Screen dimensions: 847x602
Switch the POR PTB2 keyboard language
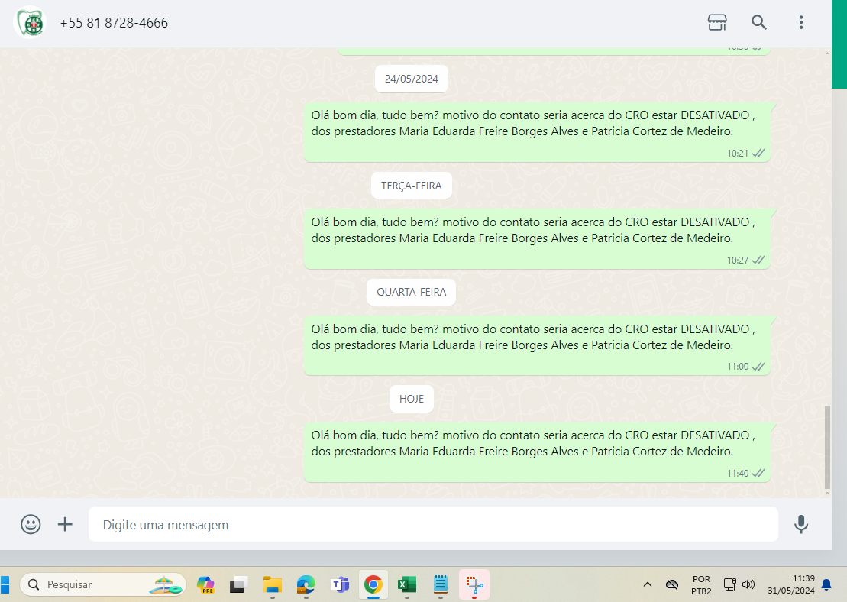tap(701, 584)
